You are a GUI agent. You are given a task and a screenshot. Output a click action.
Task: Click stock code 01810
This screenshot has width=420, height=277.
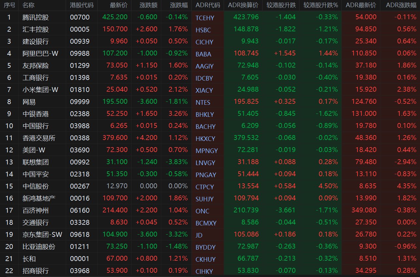coord(79,90)
